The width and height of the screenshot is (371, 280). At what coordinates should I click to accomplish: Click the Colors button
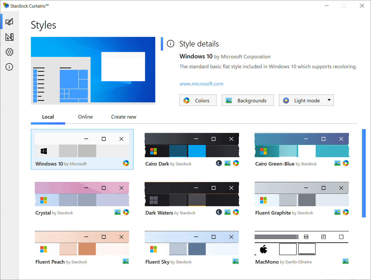point(198,100)
